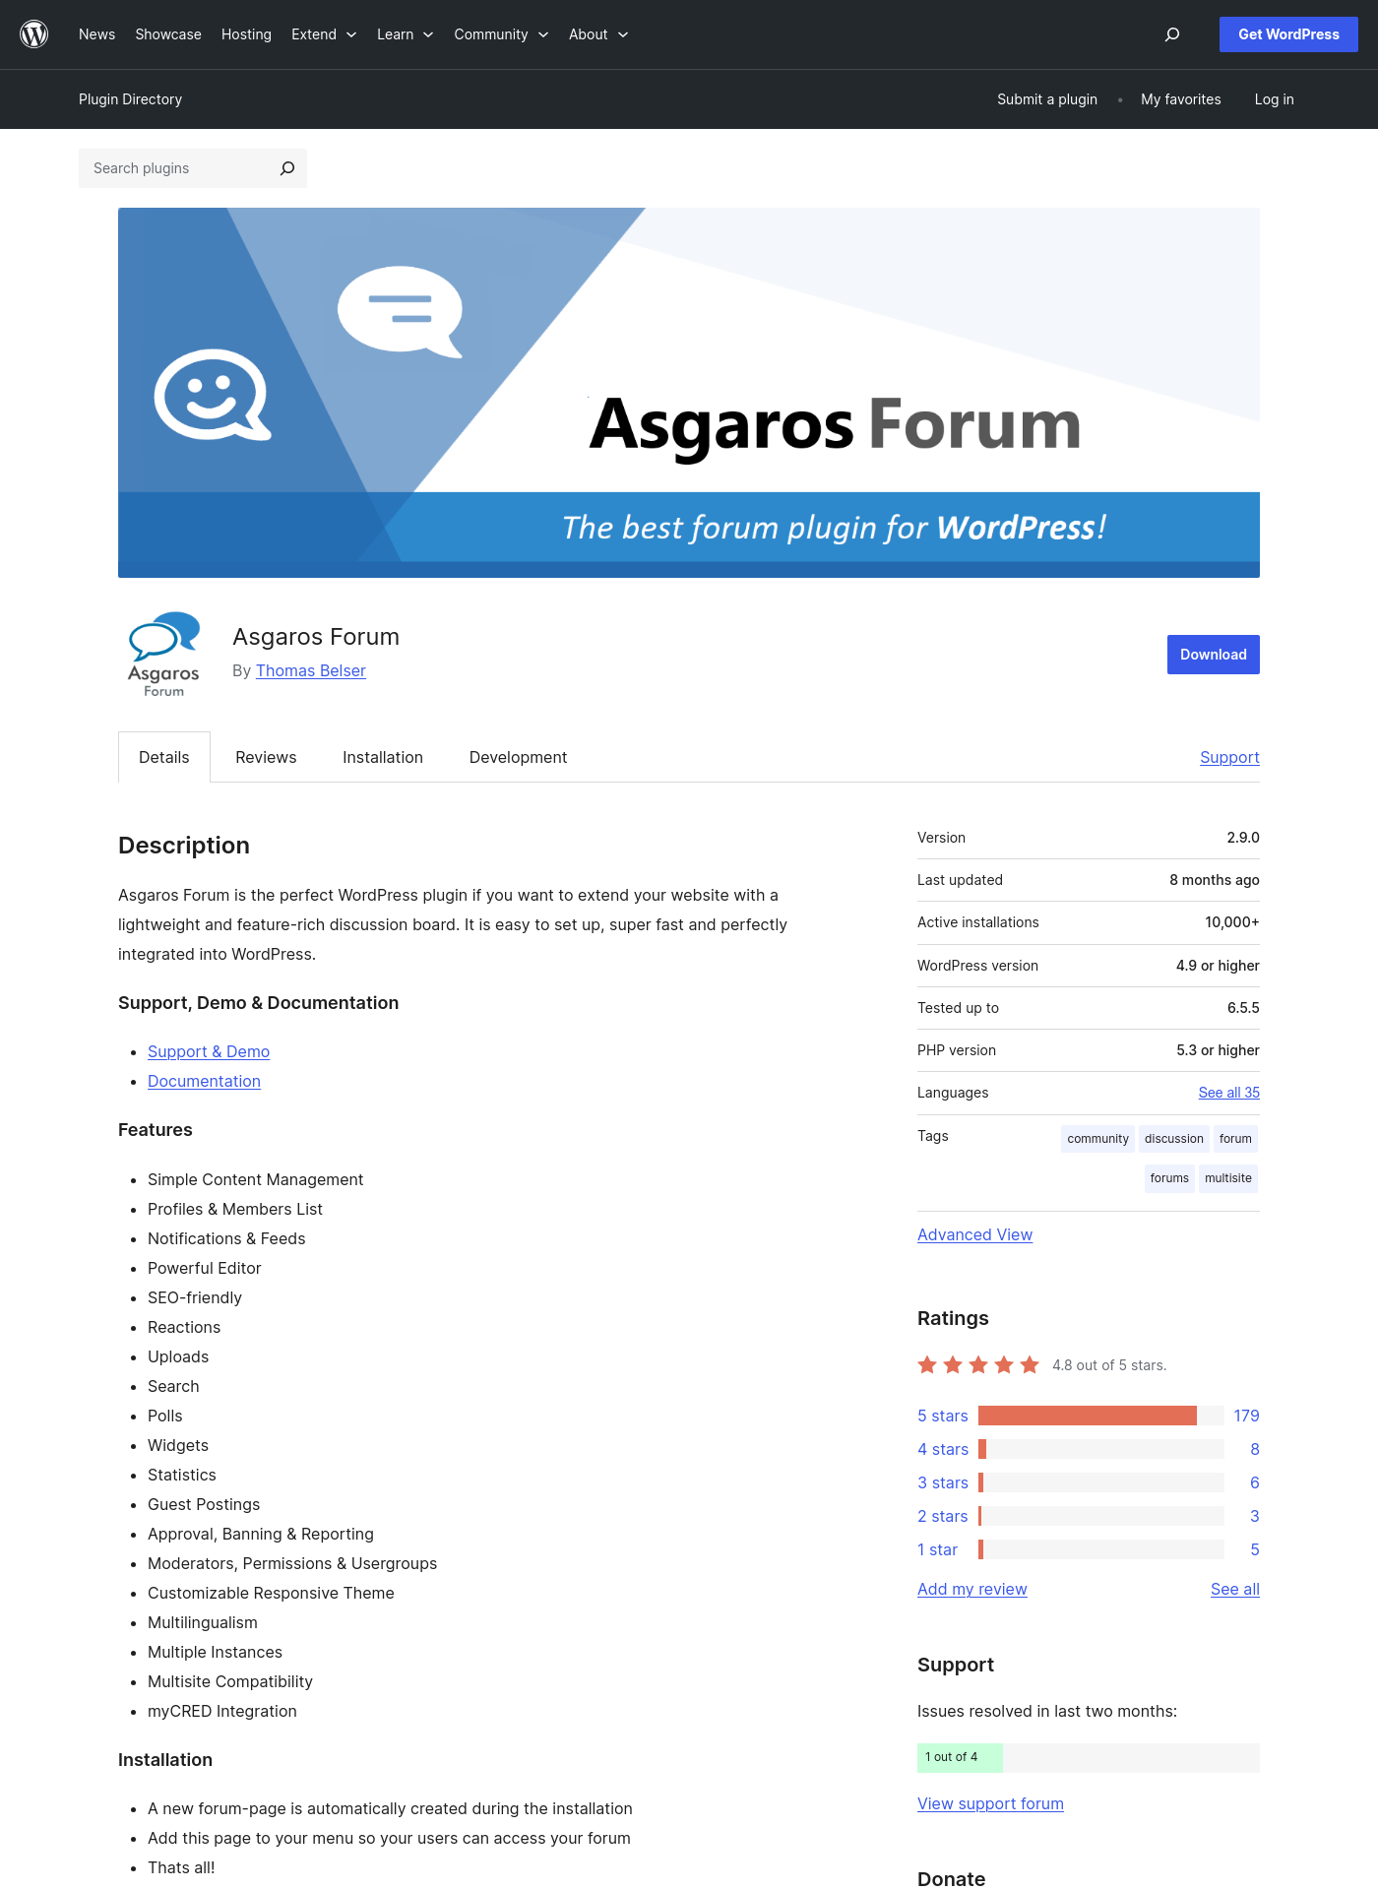The height and width of the screenshot is (1890, 1378).
Task: Click the five-star rating icons
Action: click(x=978, y=1364)
